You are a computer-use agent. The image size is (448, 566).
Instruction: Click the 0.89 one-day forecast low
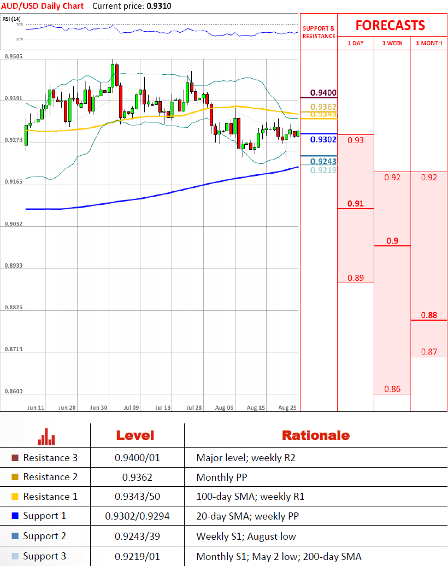[356, 278]
